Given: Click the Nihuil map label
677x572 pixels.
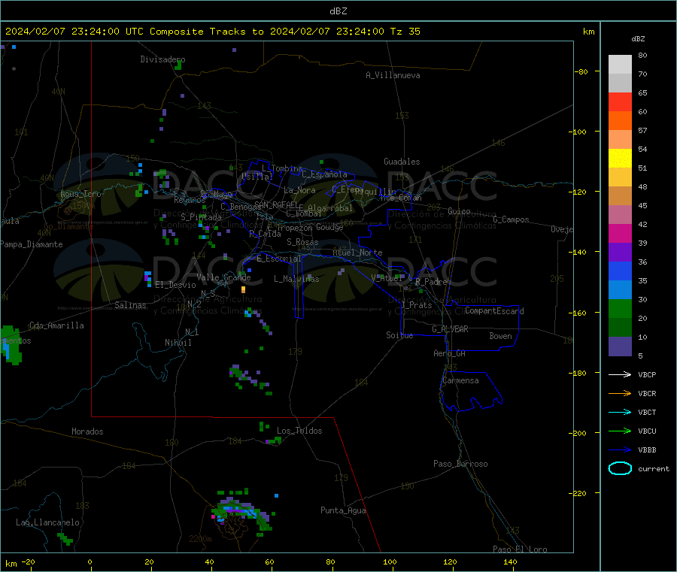Looking at the screenshot, I should (x=178, y=343).
